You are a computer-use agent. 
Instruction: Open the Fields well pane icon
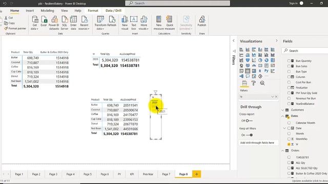pos(244,83)
